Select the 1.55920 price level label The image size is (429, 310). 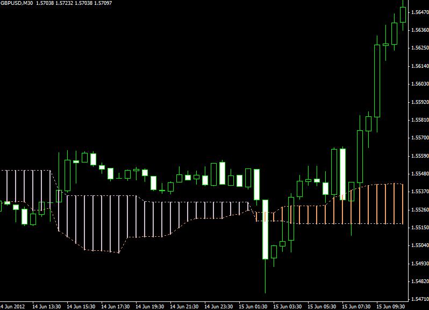420,102
